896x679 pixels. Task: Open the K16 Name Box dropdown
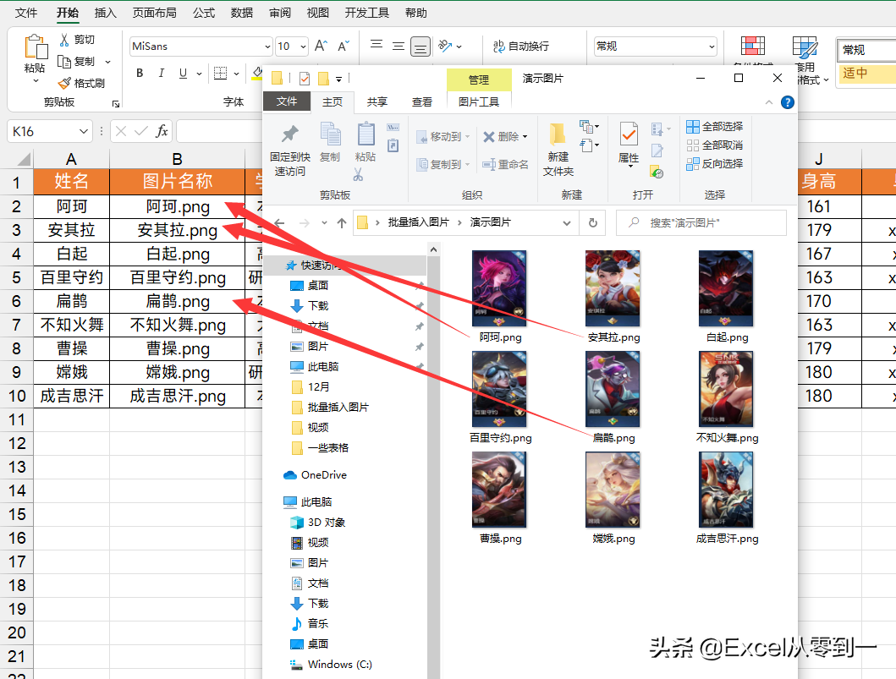(84, 131)
